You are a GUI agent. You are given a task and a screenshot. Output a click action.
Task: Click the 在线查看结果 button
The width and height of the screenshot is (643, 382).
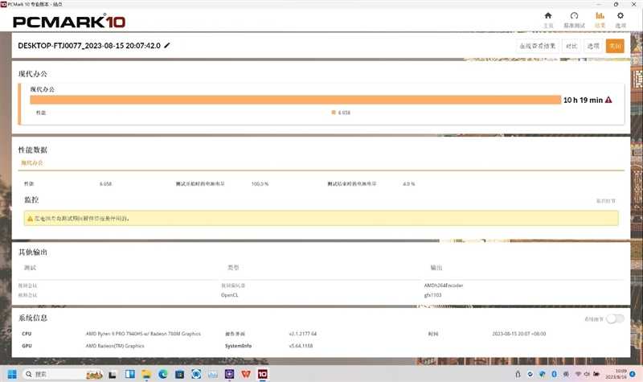537,47
